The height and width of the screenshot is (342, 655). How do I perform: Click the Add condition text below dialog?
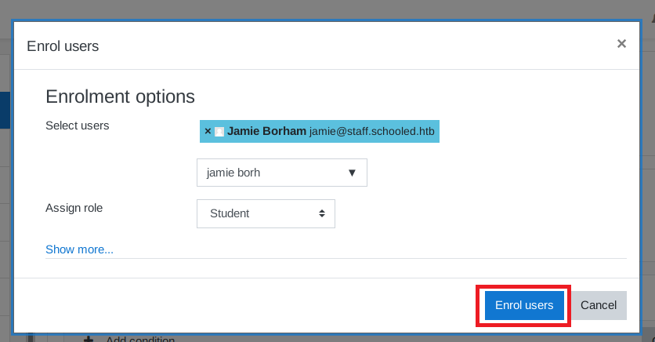coord(139,339)
